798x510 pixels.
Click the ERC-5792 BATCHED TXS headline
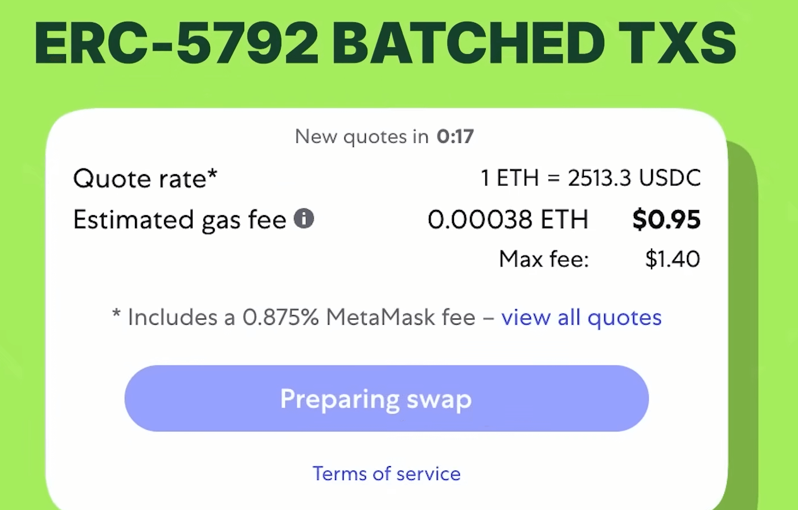coord(385,43)
